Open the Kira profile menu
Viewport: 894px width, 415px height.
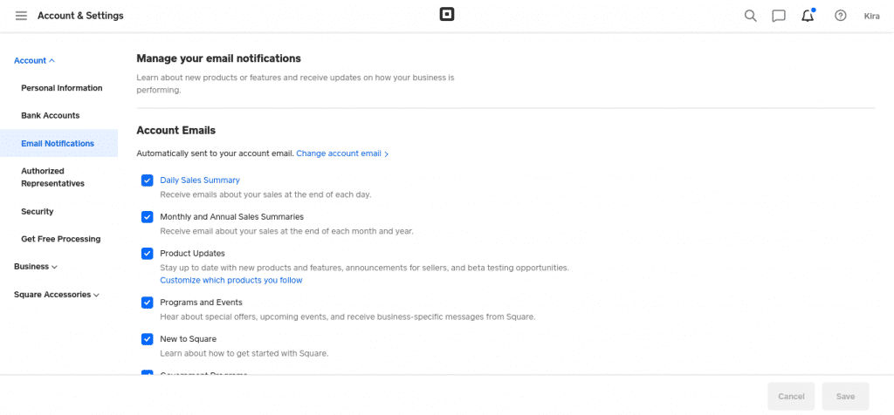click(871, 16)
